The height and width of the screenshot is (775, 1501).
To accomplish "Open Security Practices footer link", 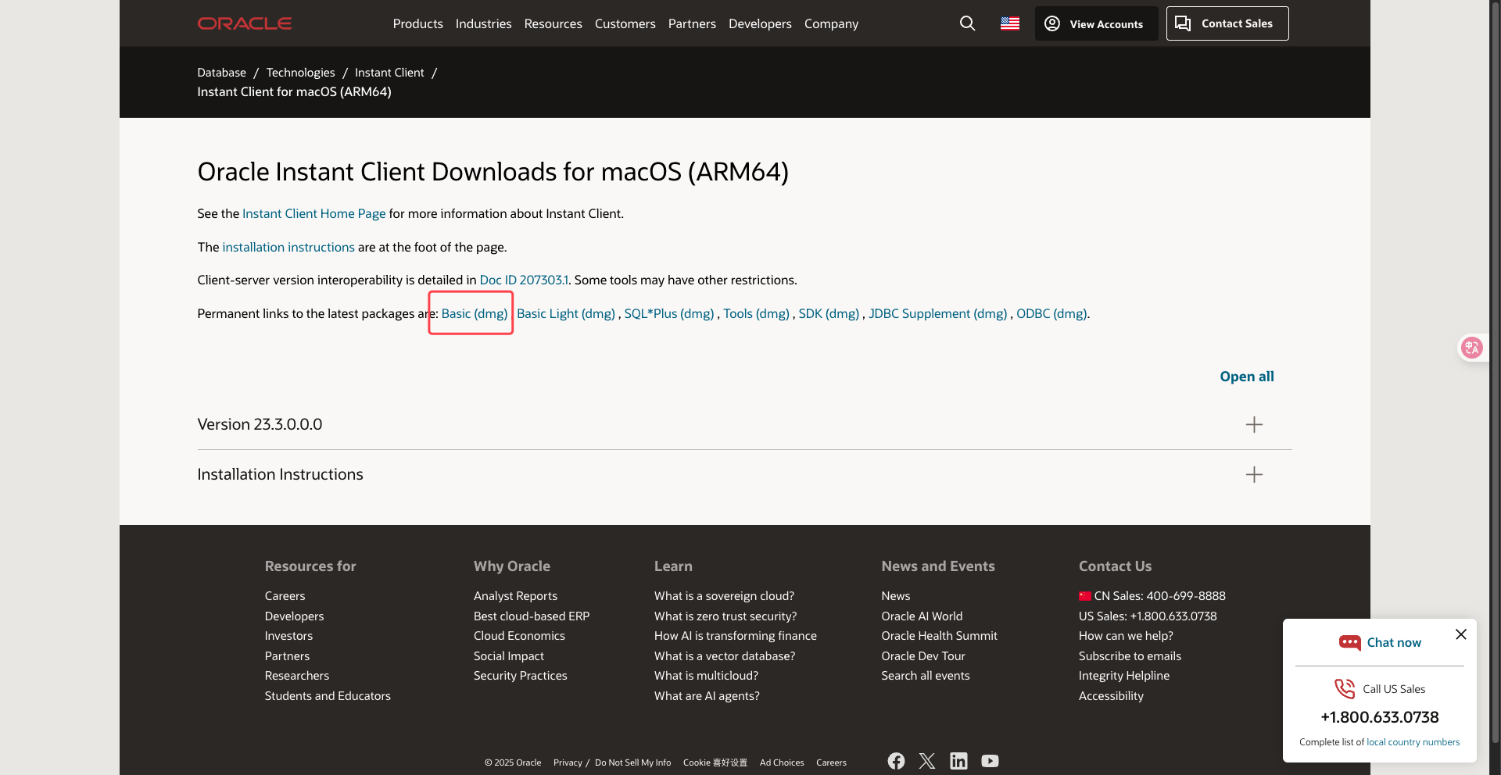I will 520,676.
